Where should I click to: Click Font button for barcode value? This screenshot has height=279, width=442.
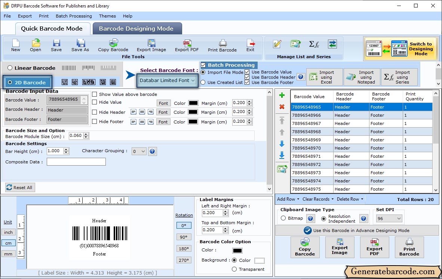[x=163, y=103]
